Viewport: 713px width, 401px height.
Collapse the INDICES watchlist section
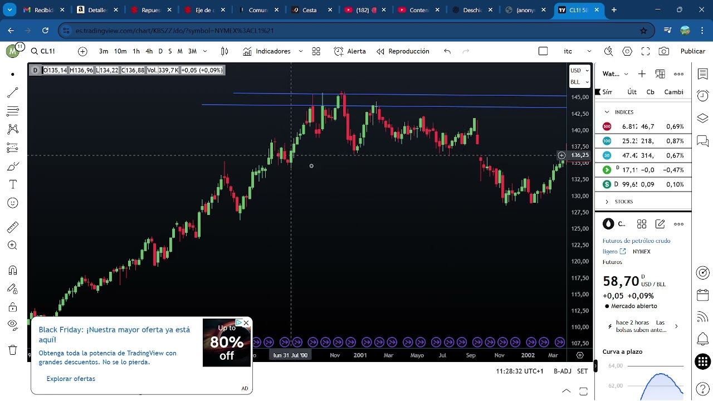[x=607, y=112]
